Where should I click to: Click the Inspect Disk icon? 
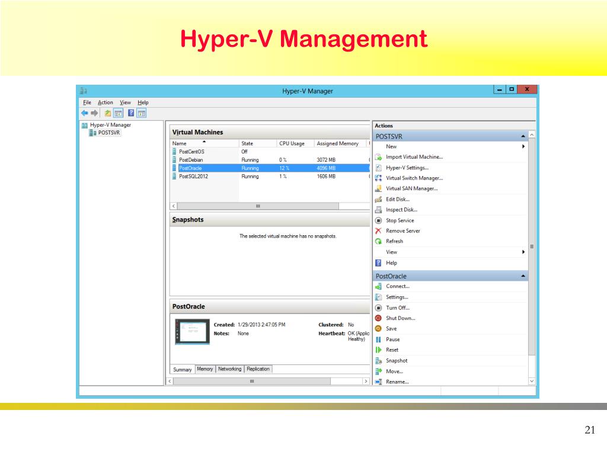click(379, 210)
